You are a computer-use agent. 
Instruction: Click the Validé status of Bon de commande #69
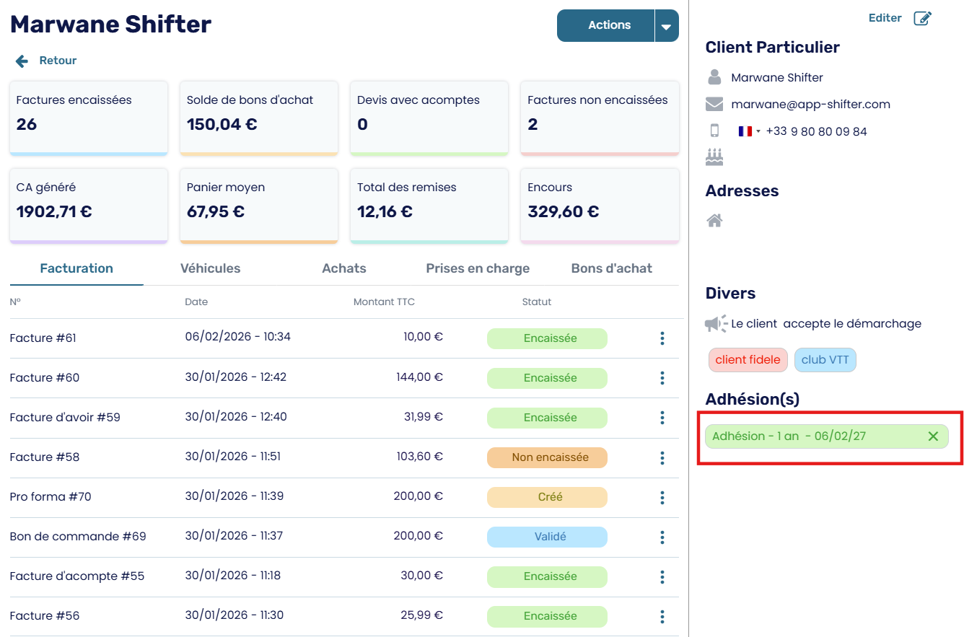coord(547,537)
